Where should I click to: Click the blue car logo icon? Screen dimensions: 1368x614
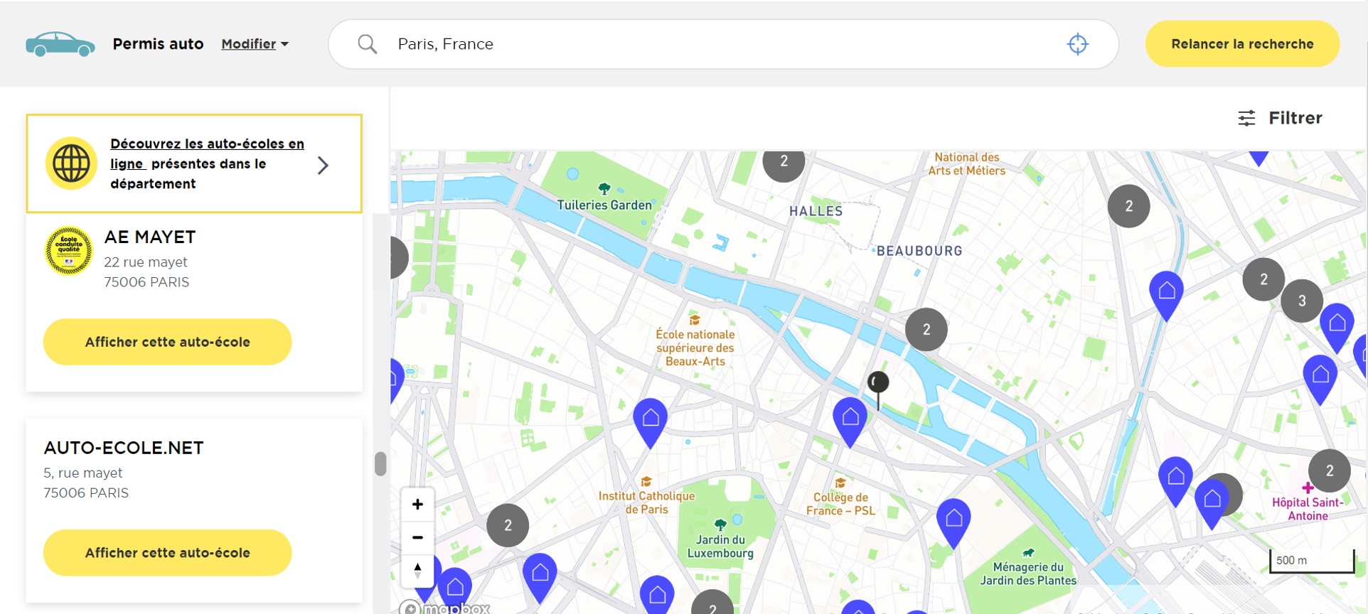pyautogui.click(x=60, y=44)
